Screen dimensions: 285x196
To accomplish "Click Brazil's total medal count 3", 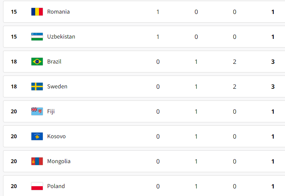I will tap(273, 62).
